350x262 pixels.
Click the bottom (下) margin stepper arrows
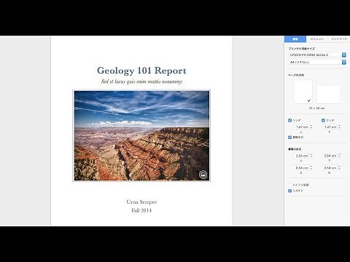coord(340,156)
